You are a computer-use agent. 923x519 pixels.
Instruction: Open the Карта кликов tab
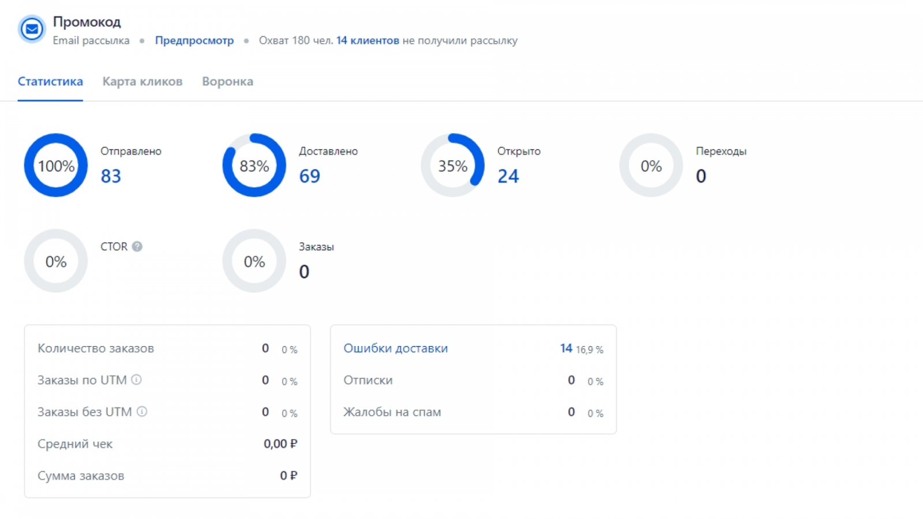pyautogui.click(x=142, y=81)
